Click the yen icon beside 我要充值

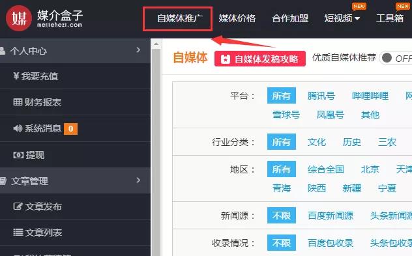point(16,76)
